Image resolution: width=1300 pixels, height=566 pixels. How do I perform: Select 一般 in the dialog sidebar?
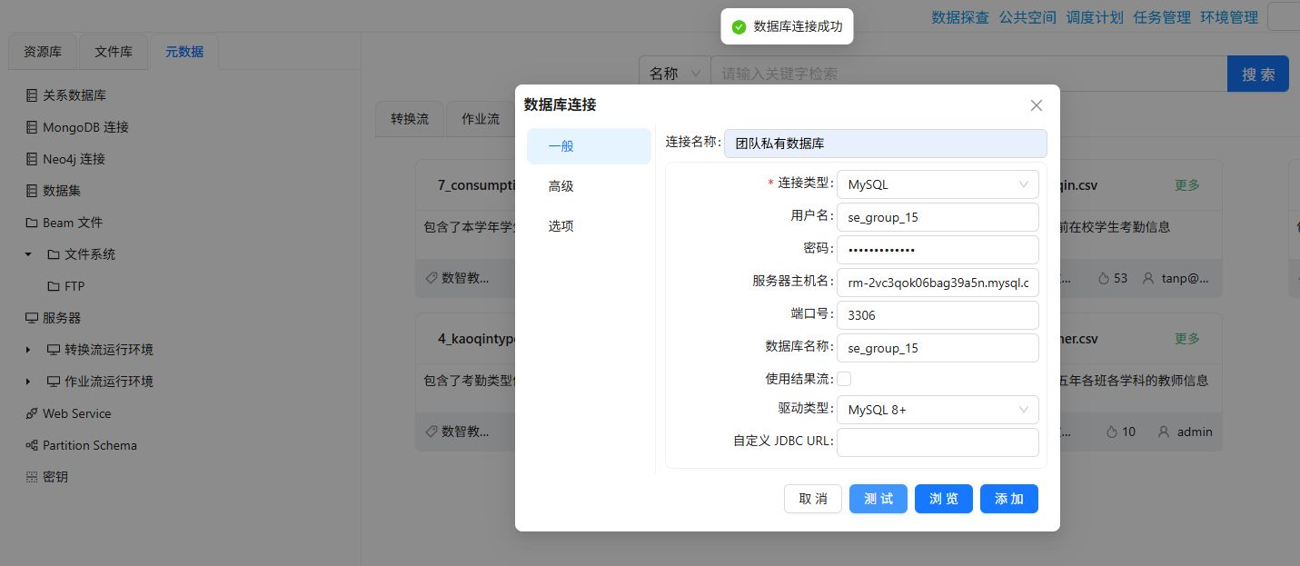click(589, 146)
